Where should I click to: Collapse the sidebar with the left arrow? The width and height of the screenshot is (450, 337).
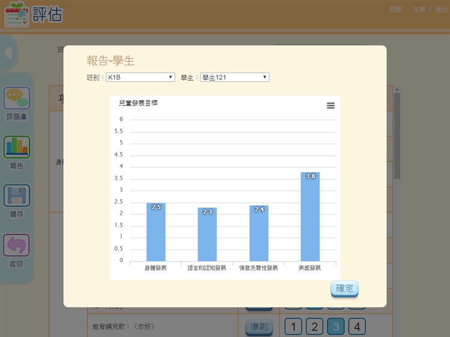(x=8, y=53)
